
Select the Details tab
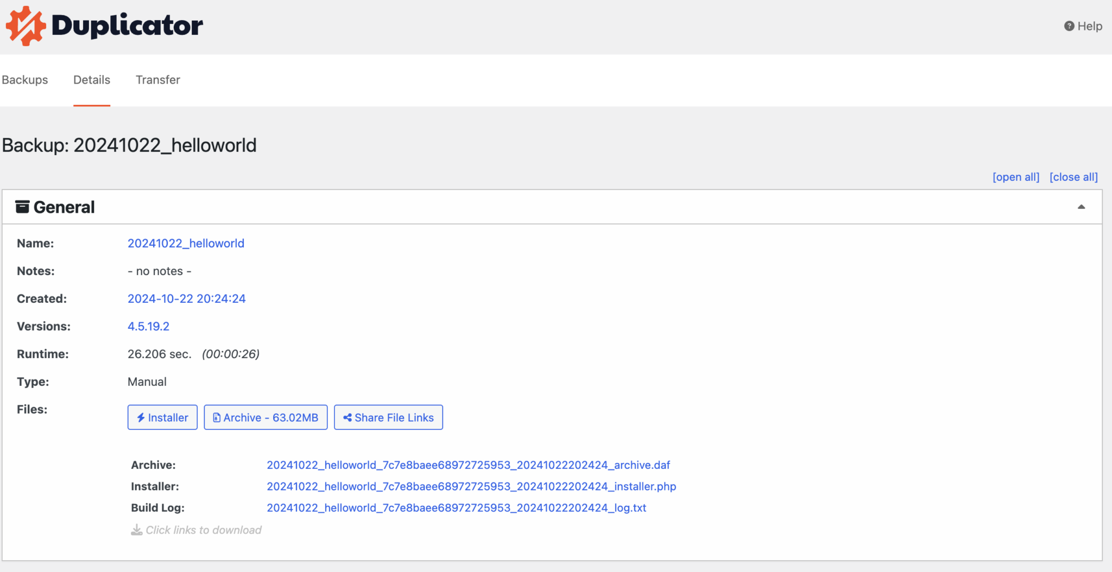coord(92,80)
